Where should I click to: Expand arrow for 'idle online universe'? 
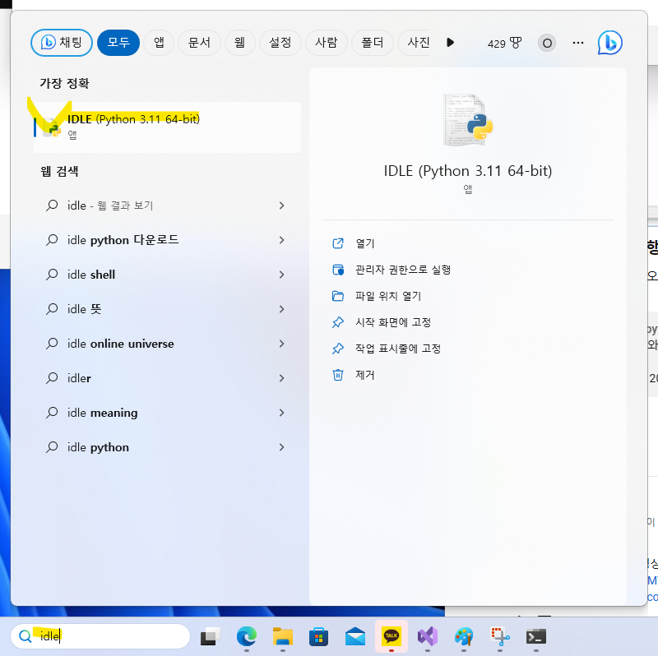click(x=281, y=344)
